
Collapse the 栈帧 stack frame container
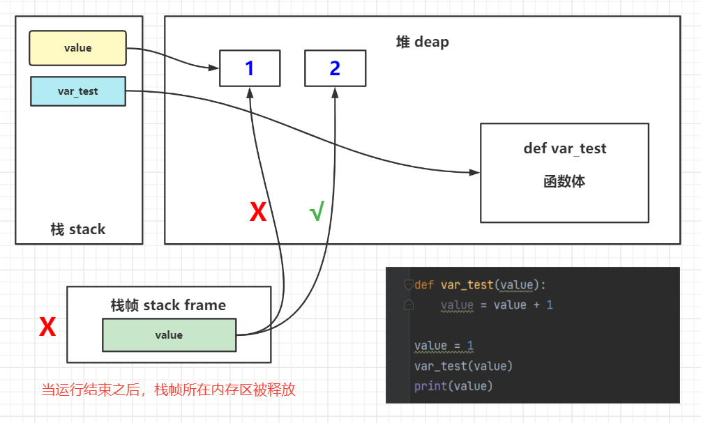(169, 305)
